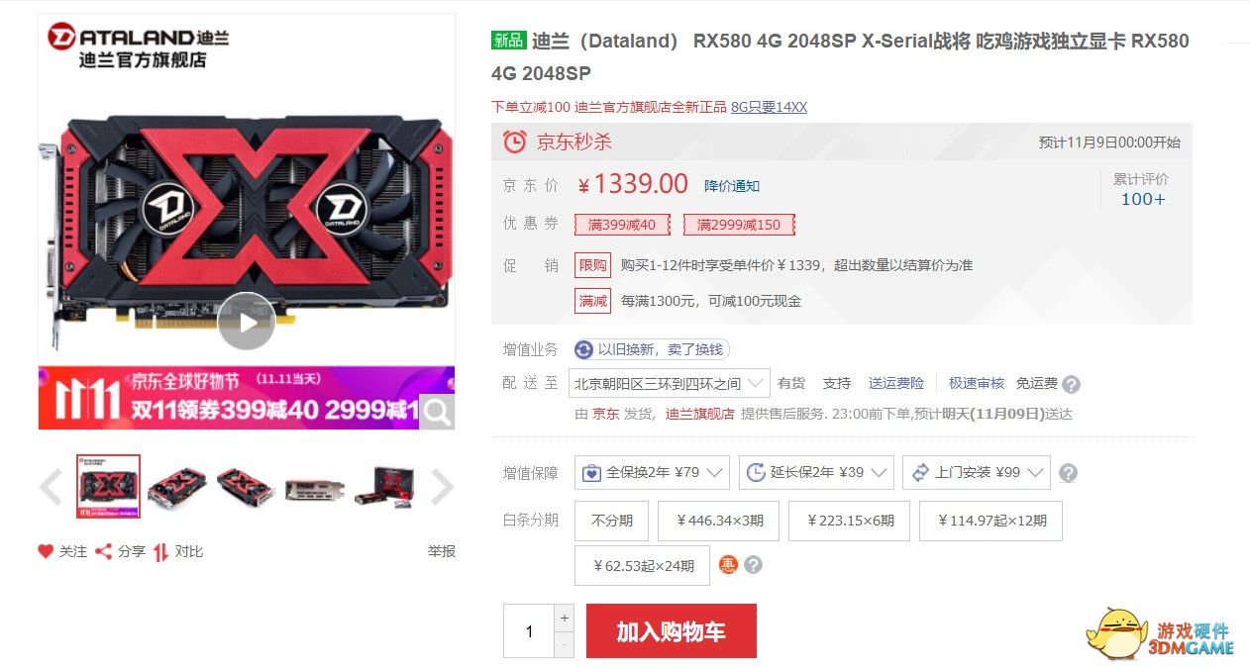
Task: Add item with 加入购物车 button
Action: pyautogui.click(x=672, y=631)
